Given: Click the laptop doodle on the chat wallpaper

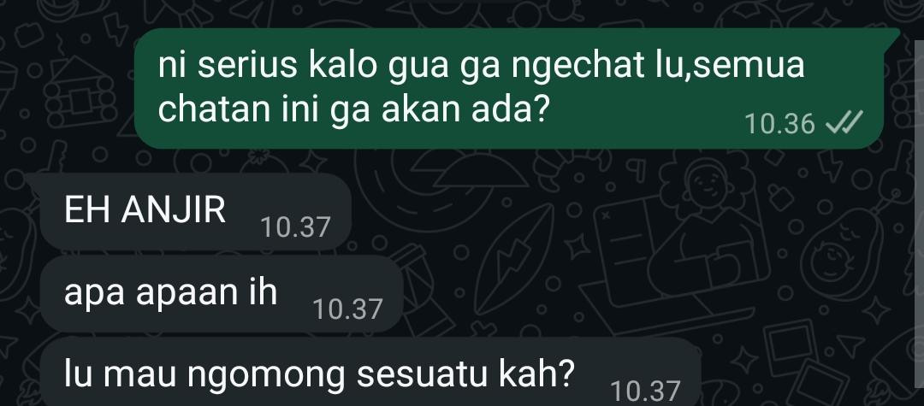Looking at the screenshot, I should tap(678, 259).
